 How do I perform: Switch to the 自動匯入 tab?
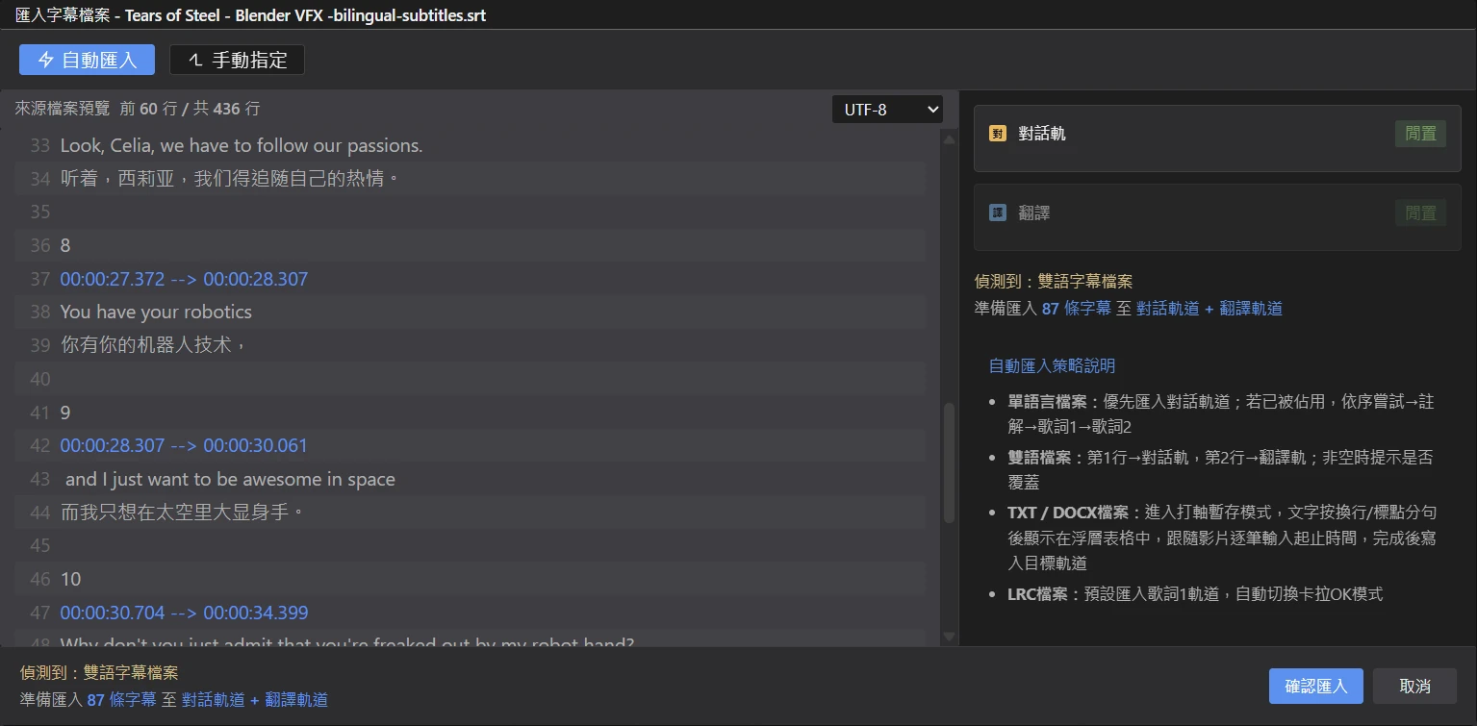tap(88, 60)
